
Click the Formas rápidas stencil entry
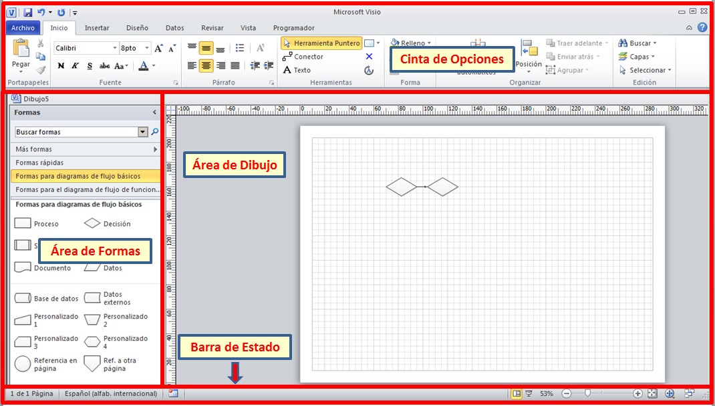pos(86,163)
